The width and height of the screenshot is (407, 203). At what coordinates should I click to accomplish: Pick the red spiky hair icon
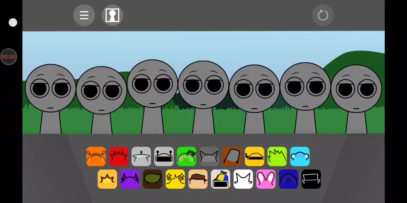tap(119, 156)
